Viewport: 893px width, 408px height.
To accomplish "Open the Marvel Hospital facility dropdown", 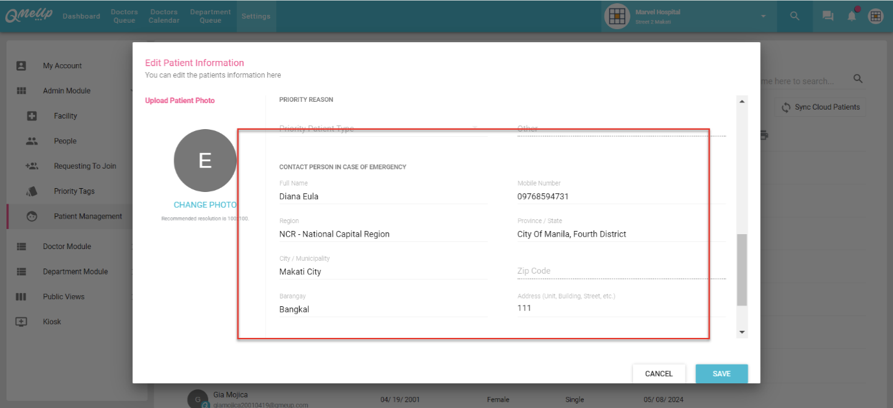I will point(763,16).
